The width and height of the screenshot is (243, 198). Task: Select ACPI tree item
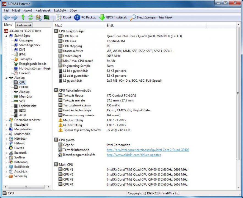click(23, 115)
